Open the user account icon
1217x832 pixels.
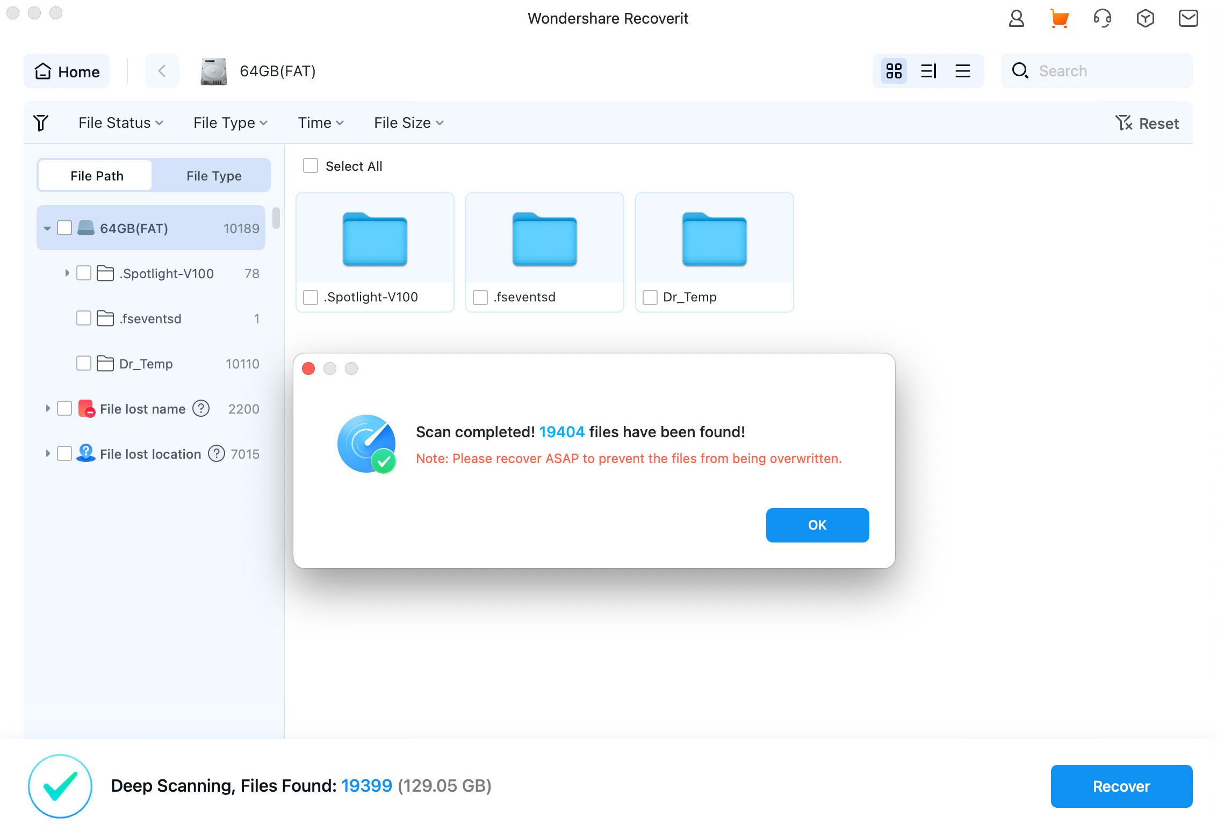pos(1016,19)
